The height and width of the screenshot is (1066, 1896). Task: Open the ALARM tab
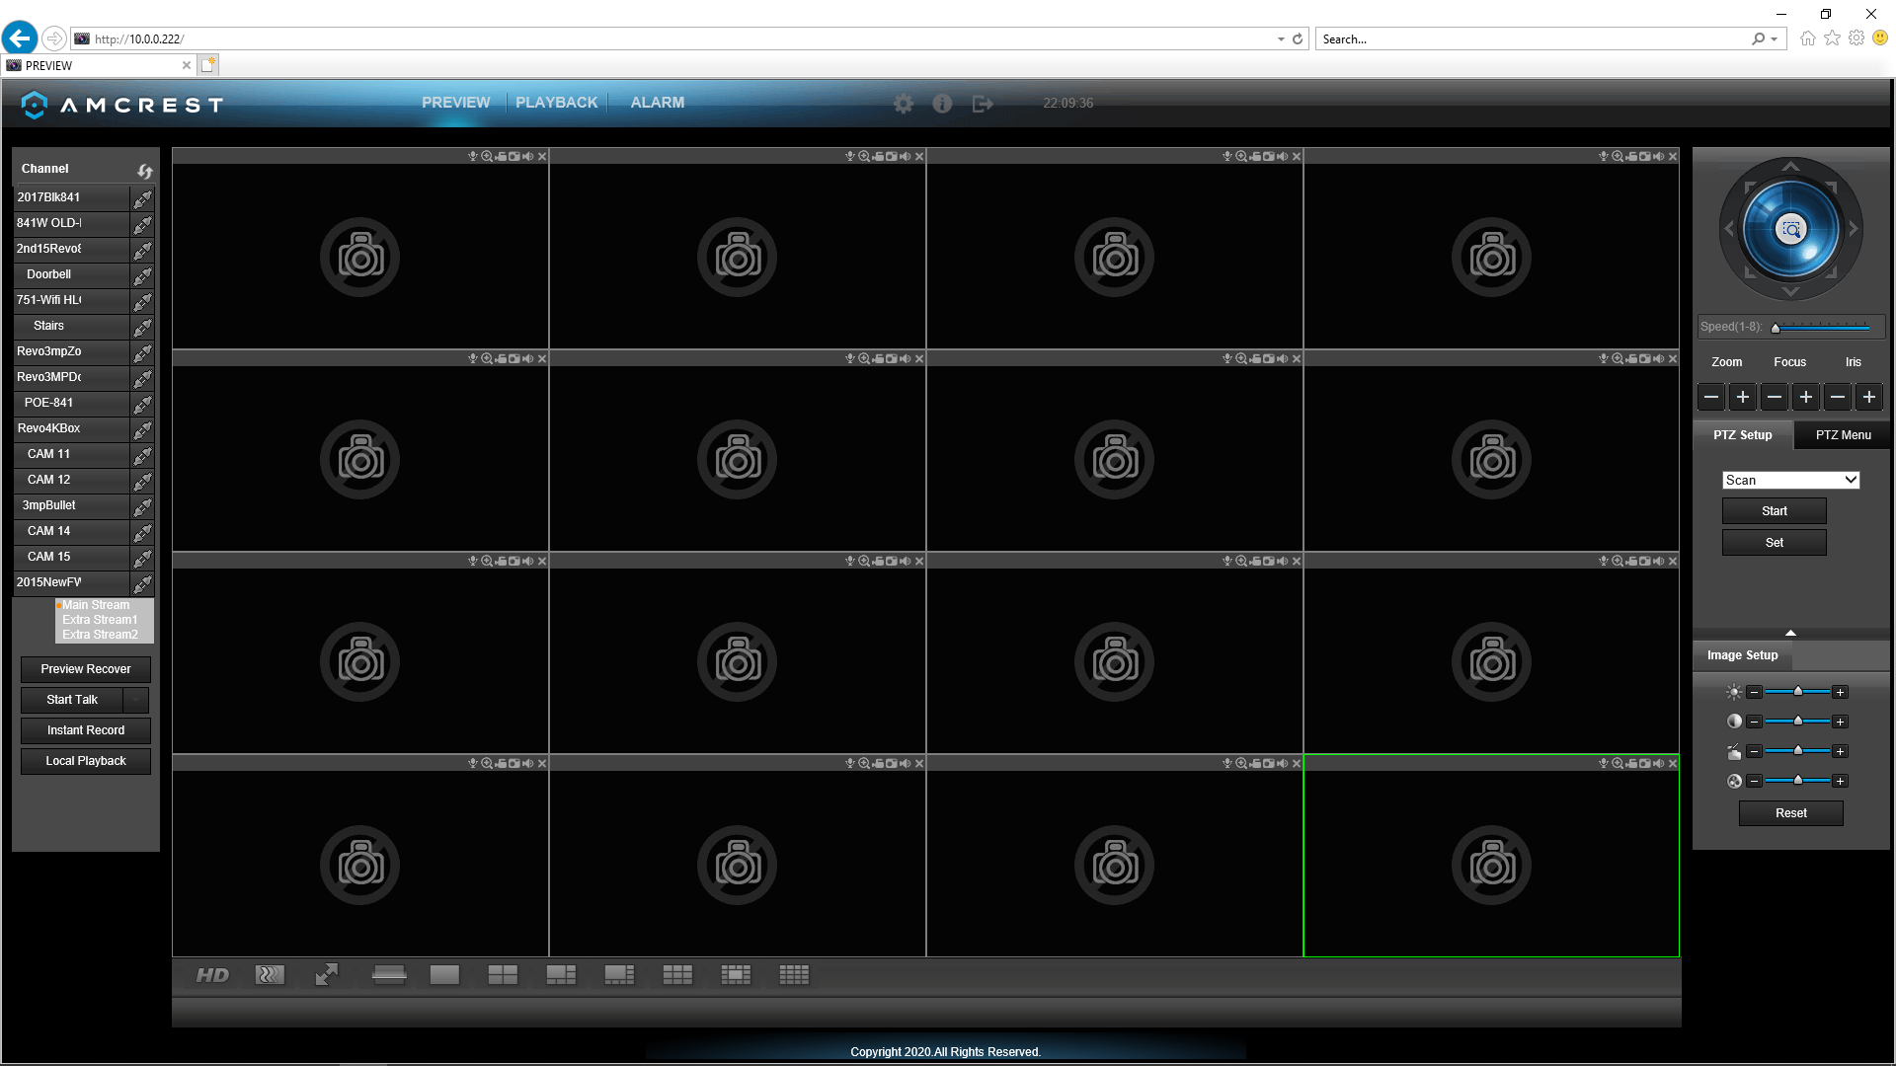click(657, 103)
